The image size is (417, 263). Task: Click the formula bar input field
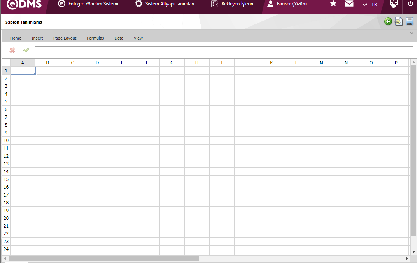(x=224, y=51)
